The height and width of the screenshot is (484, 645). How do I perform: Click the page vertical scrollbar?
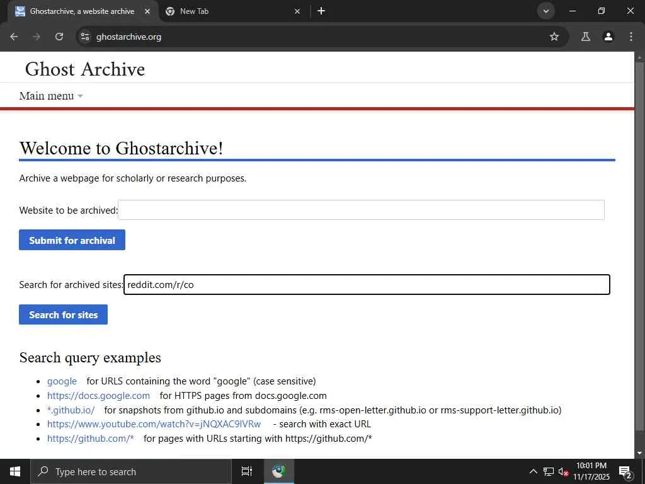639,247
